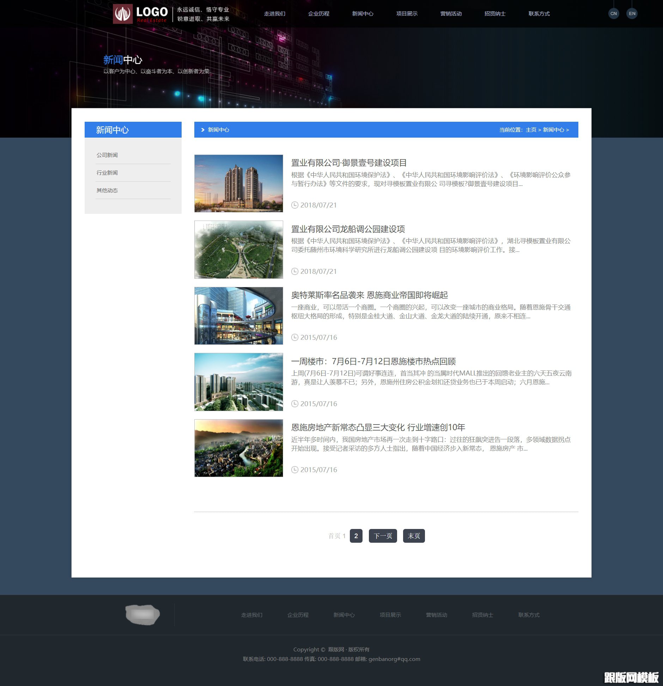This screenshot has width=663, height=686.
Task: Select page 2 in pagination
Action: pos(356,536)
